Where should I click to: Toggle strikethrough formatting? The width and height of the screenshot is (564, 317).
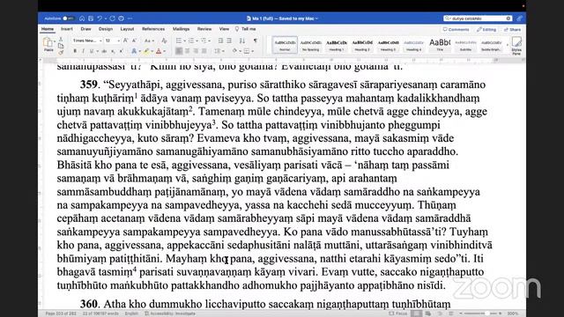104,51
